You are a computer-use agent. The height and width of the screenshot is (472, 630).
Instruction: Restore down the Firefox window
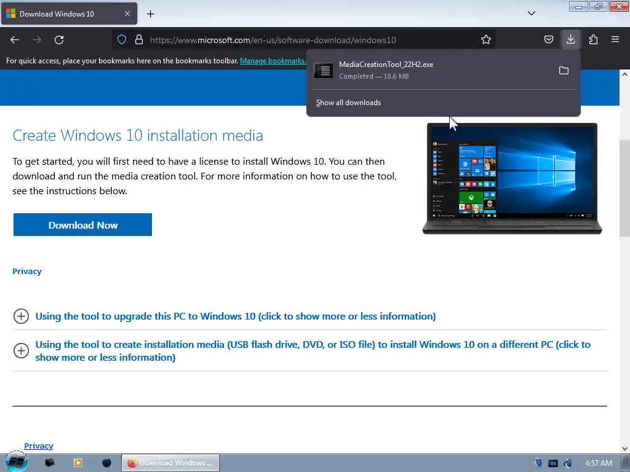pos(599,6)
